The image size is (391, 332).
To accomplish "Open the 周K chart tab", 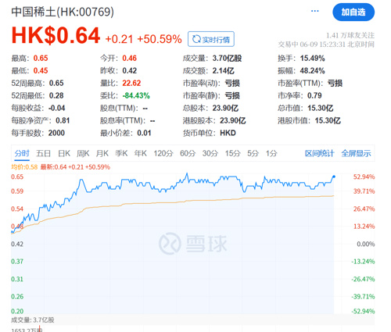I will click(x=83, y=153).
